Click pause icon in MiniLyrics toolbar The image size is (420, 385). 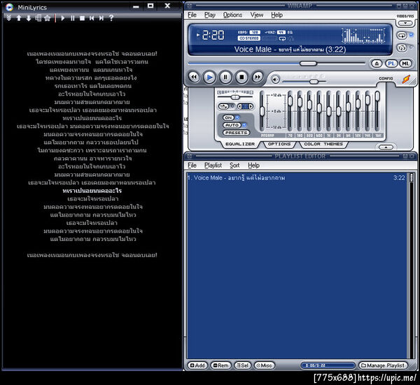click(x=72, y=18)
